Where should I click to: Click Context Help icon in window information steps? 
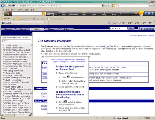click(65, 101)
